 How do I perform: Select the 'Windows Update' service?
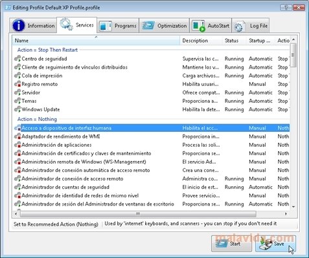coord(41,109)
